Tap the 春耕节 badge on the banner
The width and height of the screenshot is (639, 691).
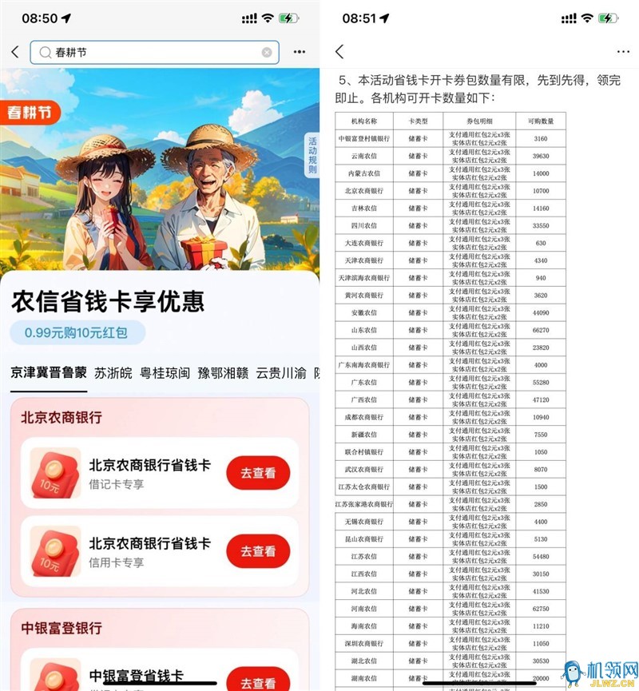29,113
